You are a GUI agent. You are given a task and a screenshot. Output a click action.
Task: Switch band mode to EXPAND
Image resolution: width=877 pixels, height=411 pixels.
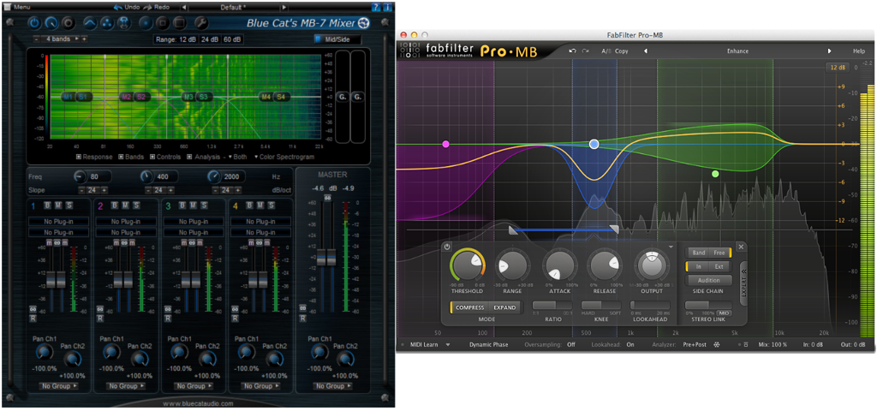coord(505,307)
